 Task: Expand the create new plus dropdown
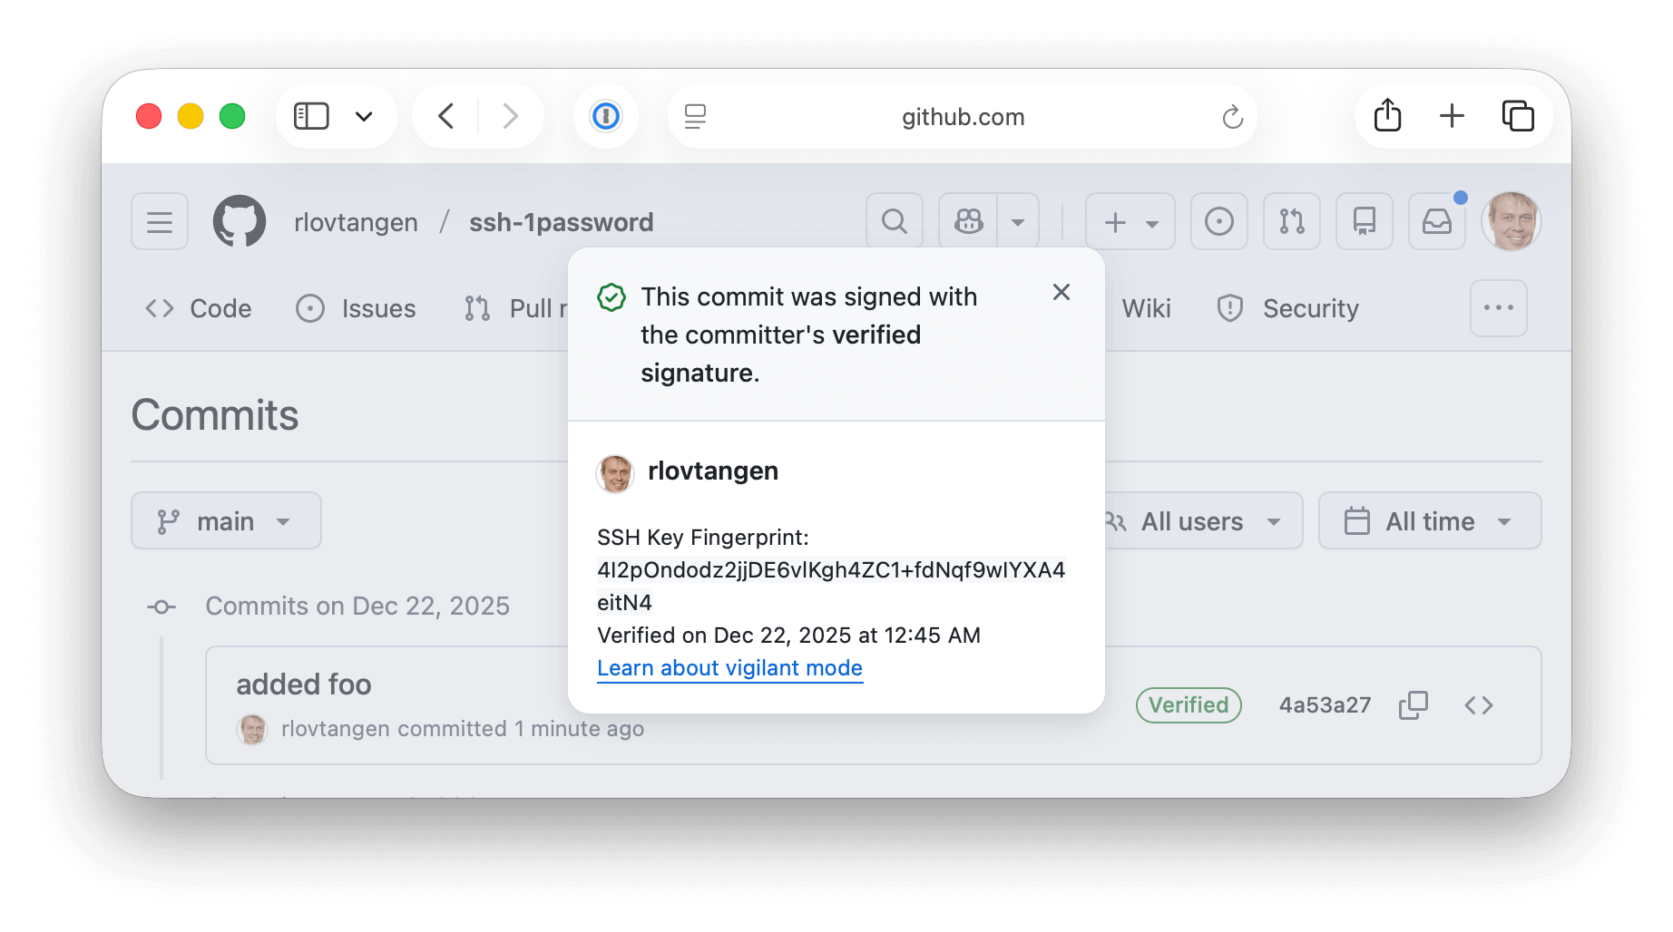coord(1130,221)
